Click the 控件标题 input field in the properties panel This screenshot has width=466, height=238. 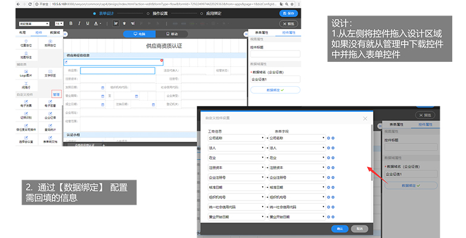[x=275, y=54]
